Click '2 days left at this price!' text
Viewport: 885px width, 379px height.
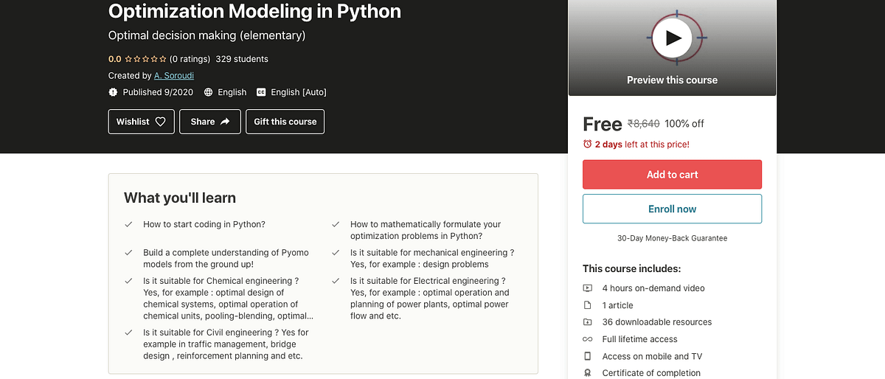[642, 145]
